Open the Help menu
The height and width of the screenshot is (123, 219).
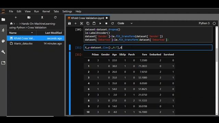coord(78,11)
